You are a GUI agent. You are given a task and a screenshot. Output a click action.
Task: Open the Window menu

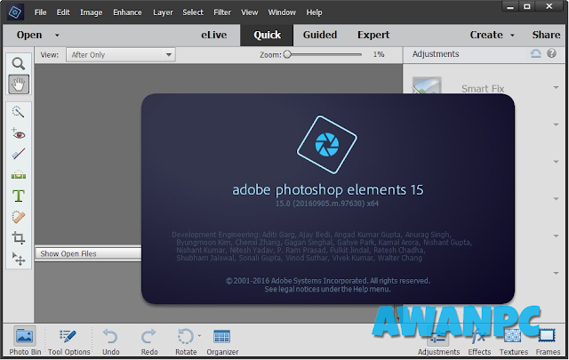click(x=282, y=12)
